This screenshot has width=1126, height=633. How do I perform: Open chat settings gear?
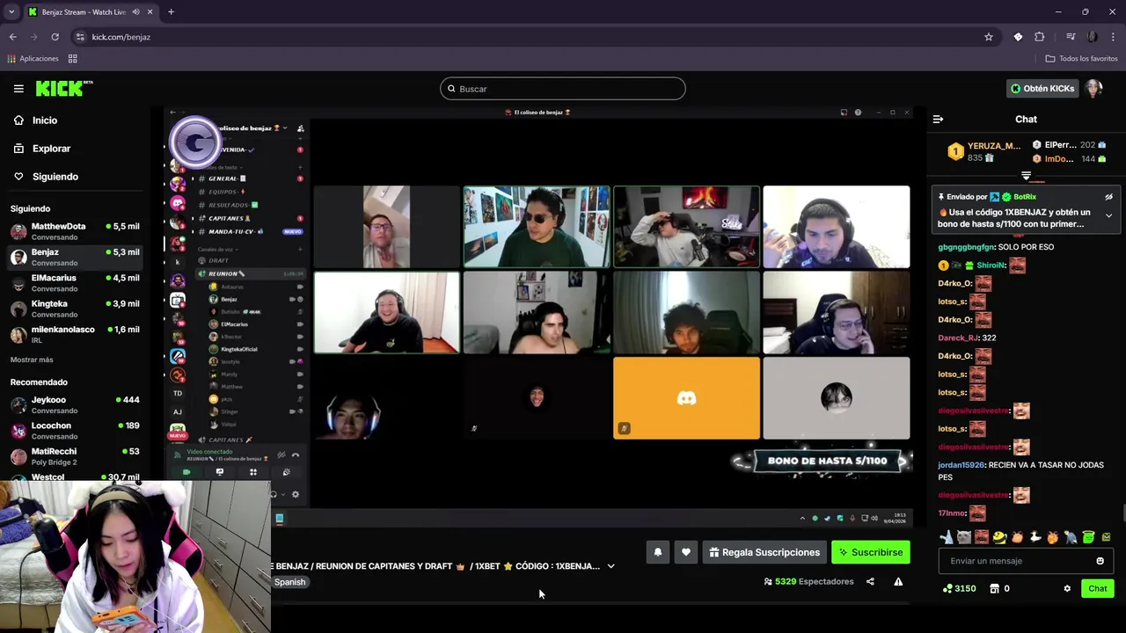coord(1067,588)
